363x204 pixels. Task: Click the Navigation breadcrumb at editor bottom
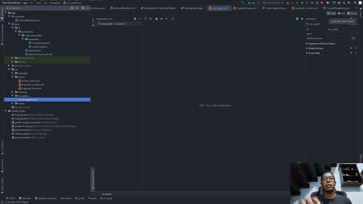[107, 194]
